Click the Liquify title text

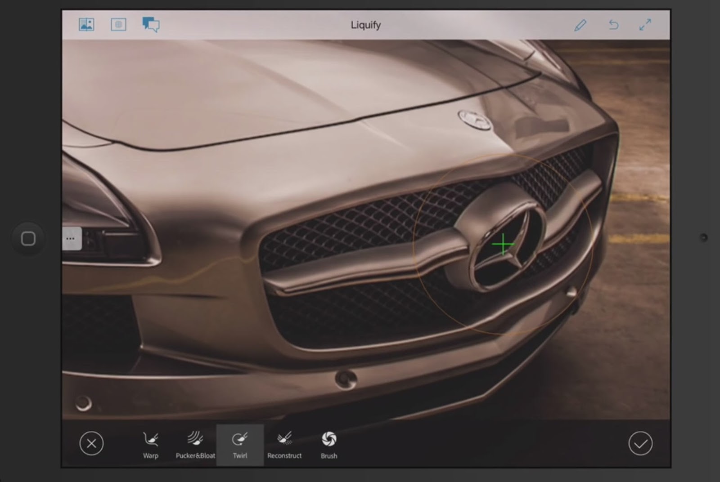point(366,25)
